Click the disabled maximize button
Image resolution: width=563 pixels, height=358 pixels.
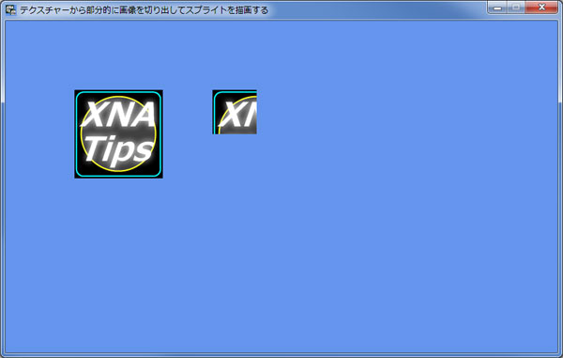pos(516,8)
